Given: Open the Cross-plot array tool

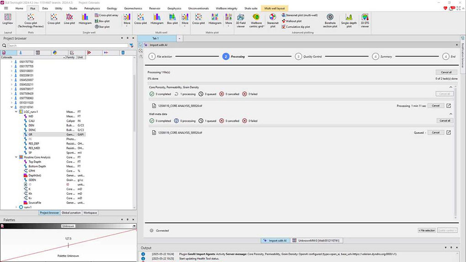Looking at the screenshot, I should coord(106,15).
